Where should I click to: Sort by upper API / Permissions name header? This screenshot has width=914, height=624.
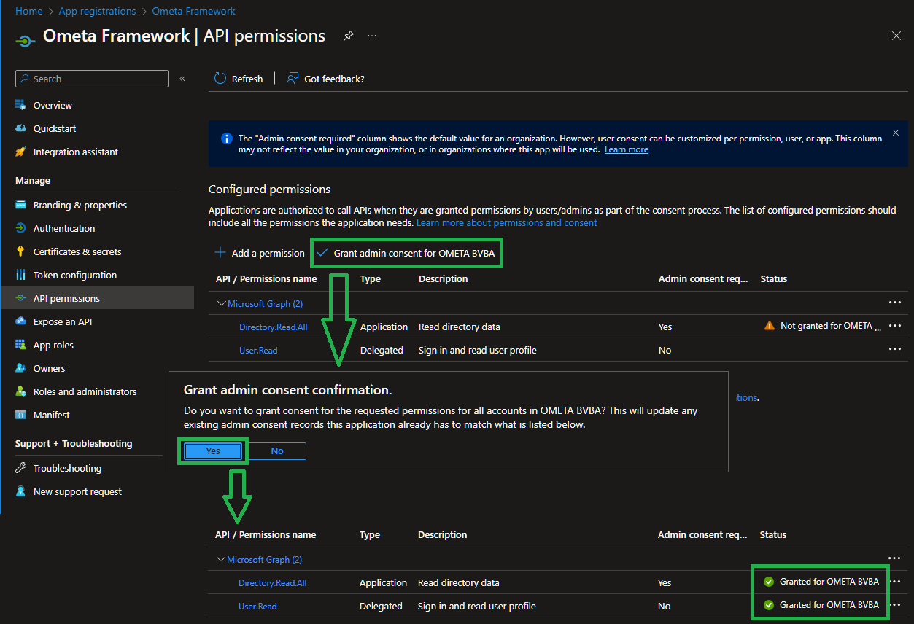pos(266,278)
